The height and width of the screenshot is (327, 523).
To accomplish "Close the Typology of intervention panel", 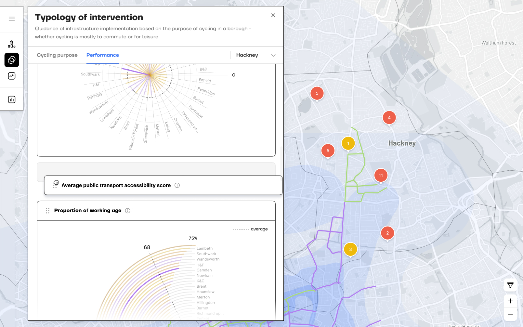I will 273,15.
